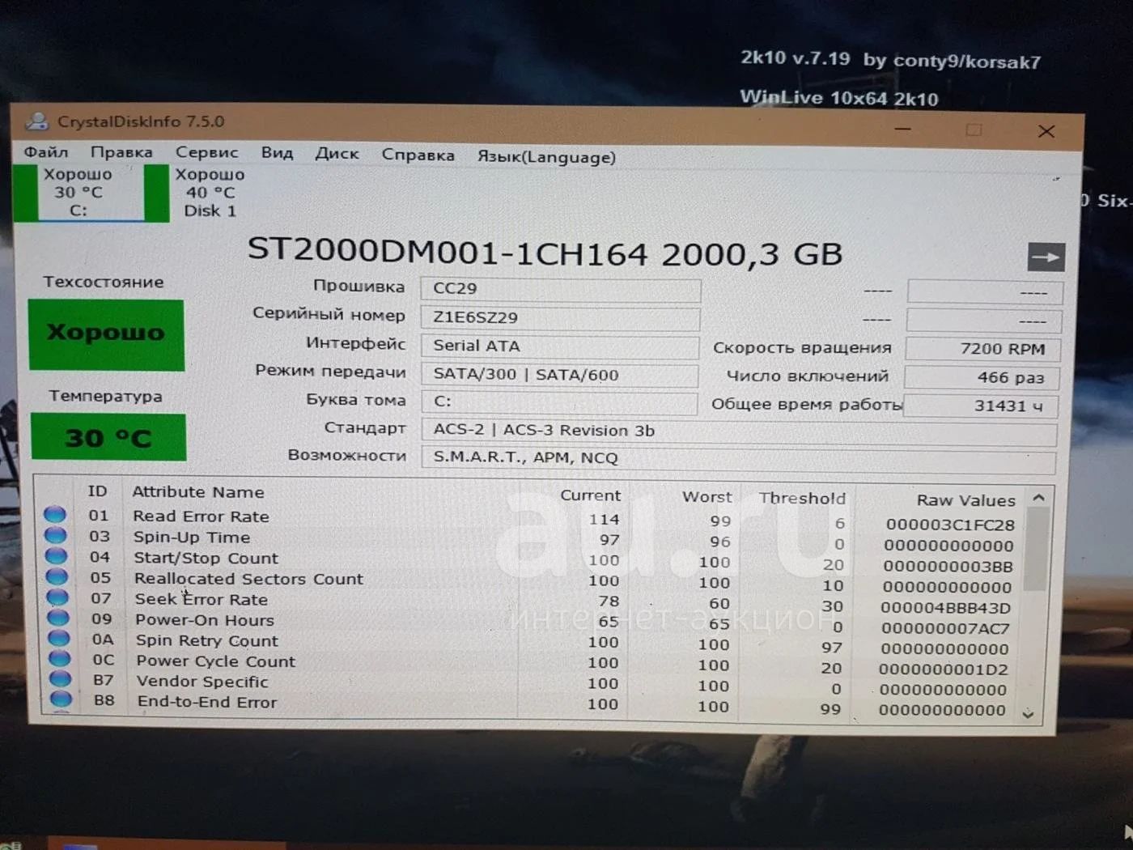The height and width of the screenshot is (850, 1133).
Task: Click the Attribute Name column header
Action: click(198, 491)
